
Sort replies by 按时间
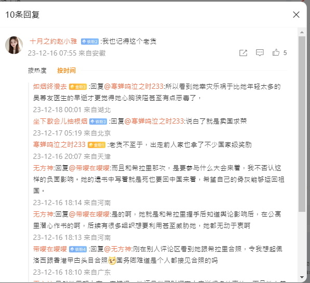pyautogui.click(x=66, y=71)
